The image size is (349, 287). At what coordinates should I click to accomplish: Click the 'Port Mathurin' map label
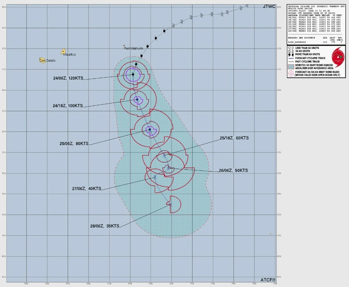pos(134,48)
